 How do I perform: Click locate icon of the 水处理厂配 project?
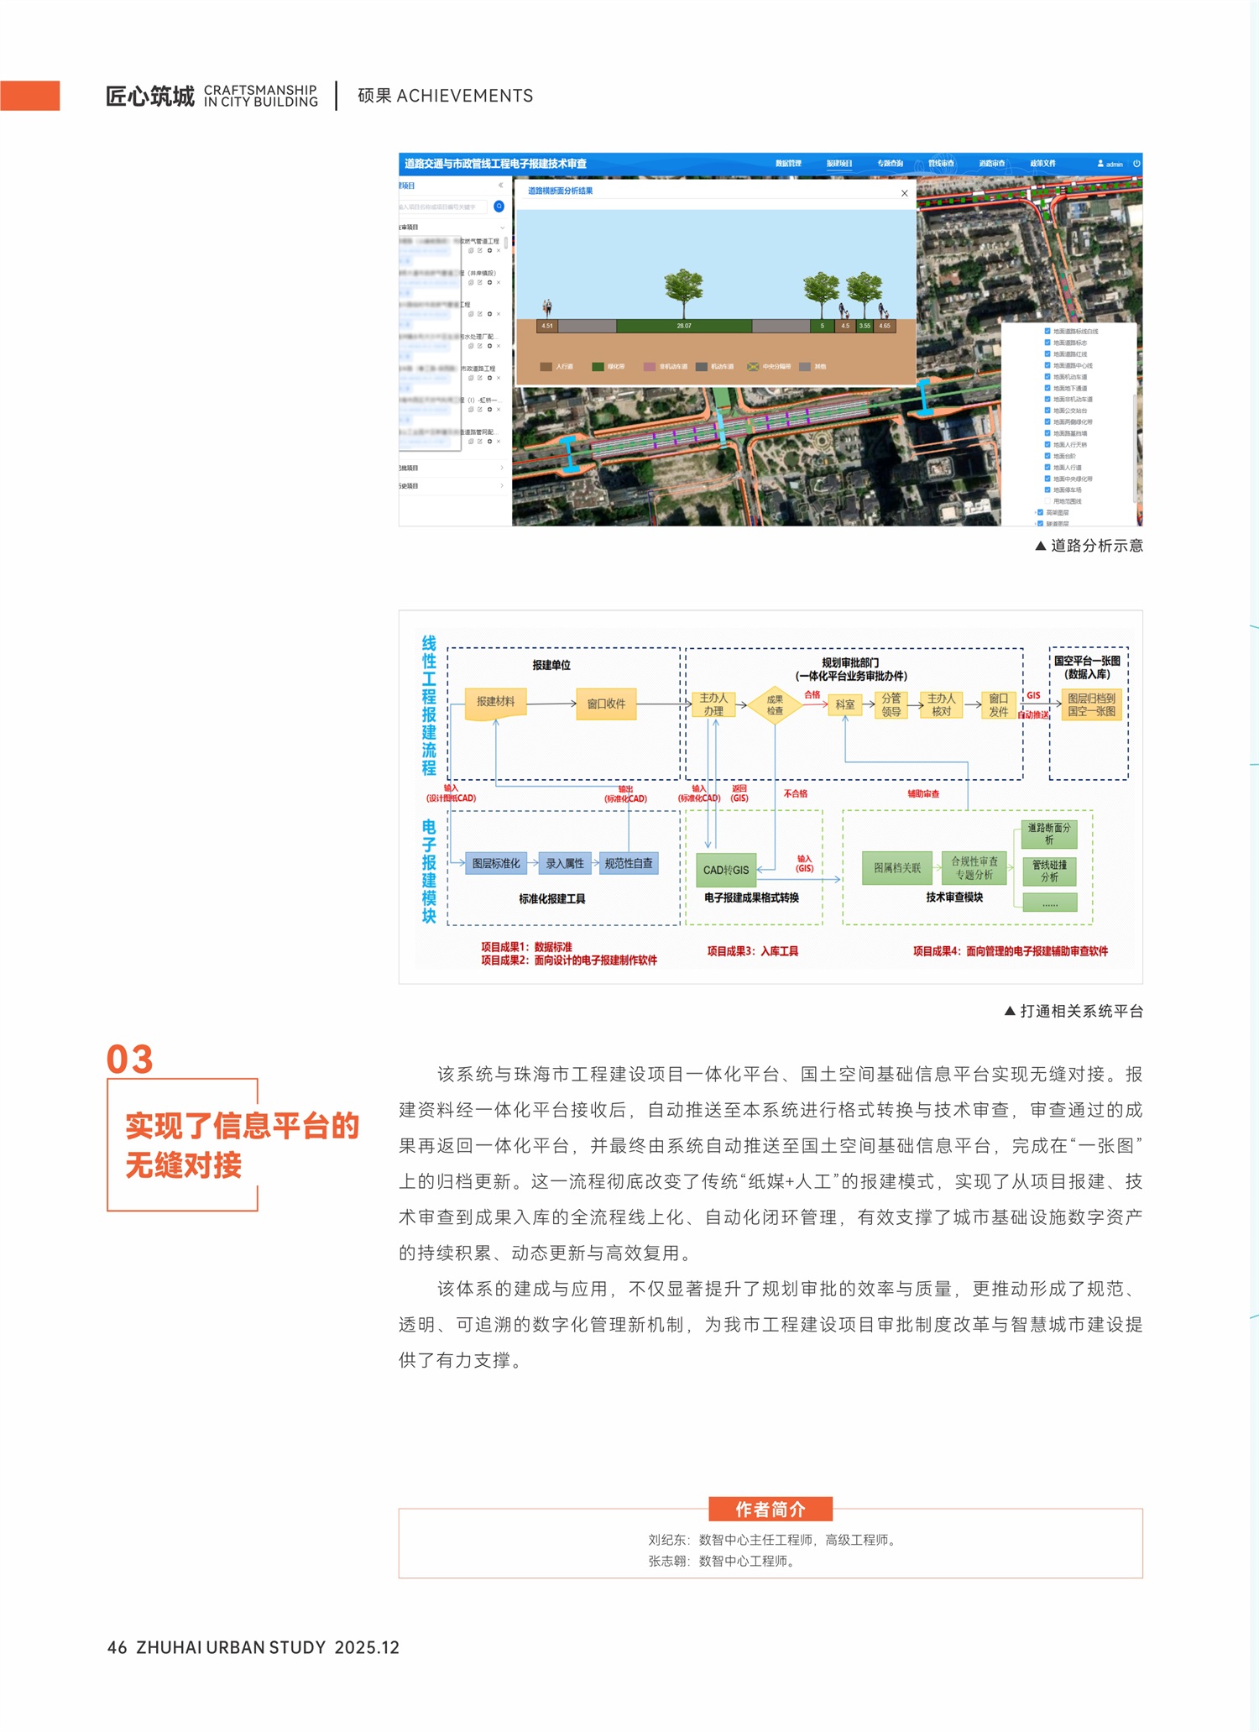coord(489,346)
